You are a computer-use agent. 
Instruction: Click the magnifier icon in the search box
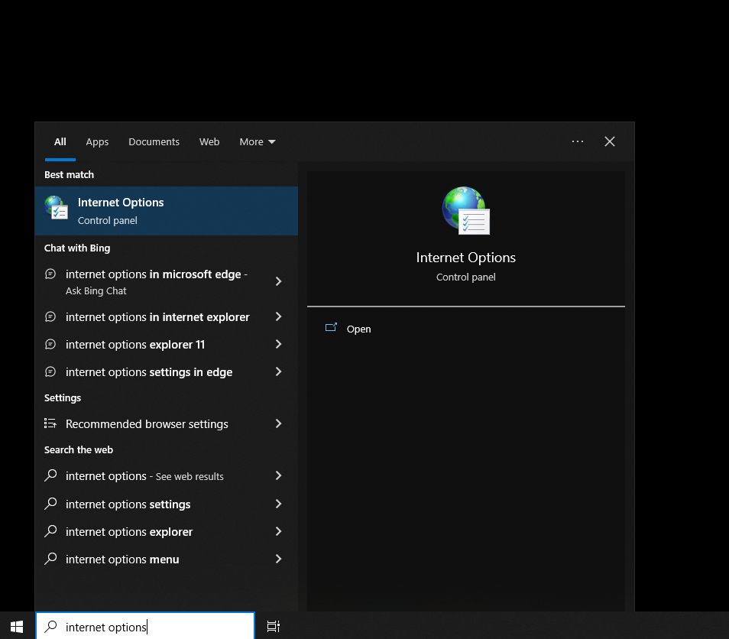pyautogui.click(x=50, y=627)
